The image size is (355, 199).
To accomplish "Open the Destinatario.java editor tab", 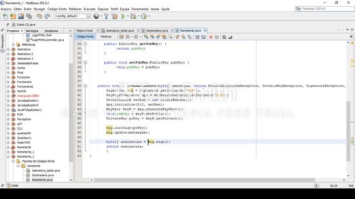I will point(157,30).
